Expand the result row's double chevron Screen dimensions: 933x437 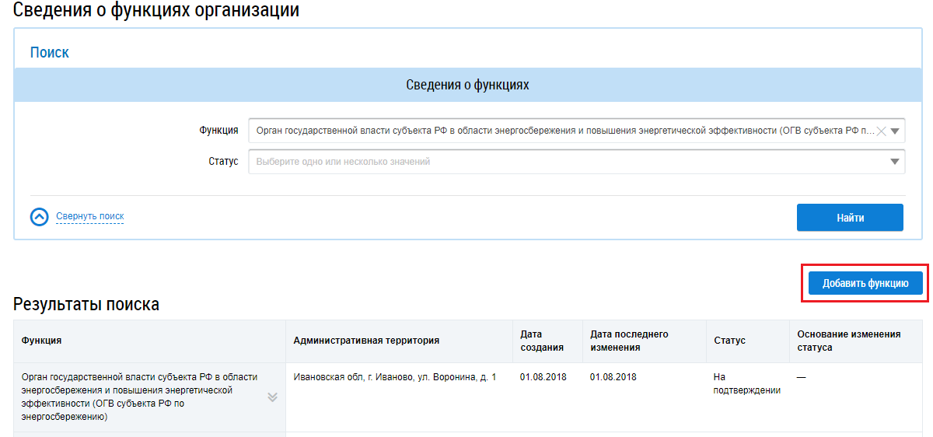272,397
